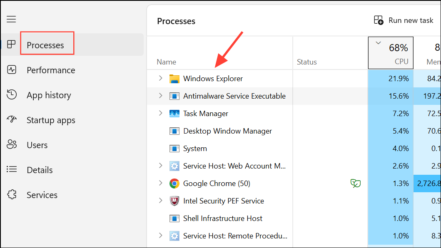Click the Google Chrome process icon

174,184
